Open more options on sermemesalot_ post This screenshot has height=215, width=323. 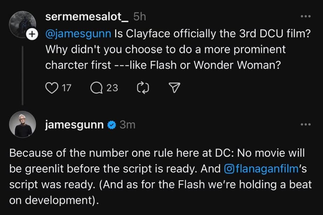(x=306, y=17)
